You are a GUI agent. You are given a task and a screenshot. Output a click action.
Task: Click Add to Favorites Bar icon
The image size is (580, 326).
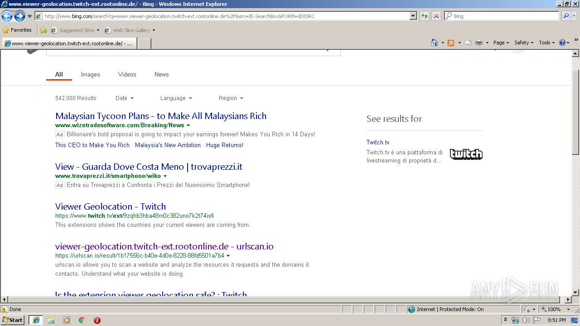click(43, 30)
